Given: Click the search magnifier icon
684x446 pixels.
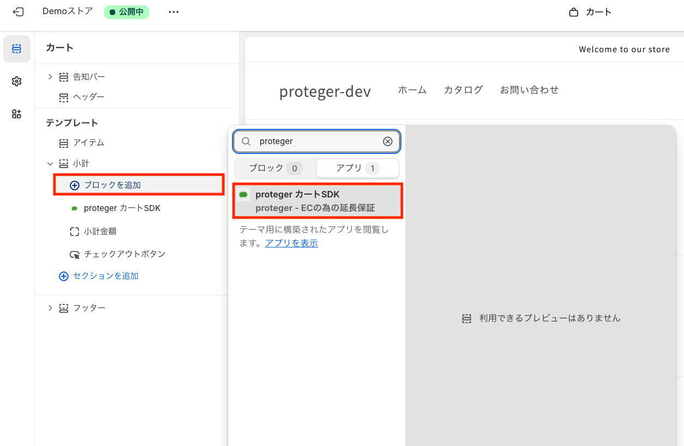Looking at the screenshot, I should 246,141.
